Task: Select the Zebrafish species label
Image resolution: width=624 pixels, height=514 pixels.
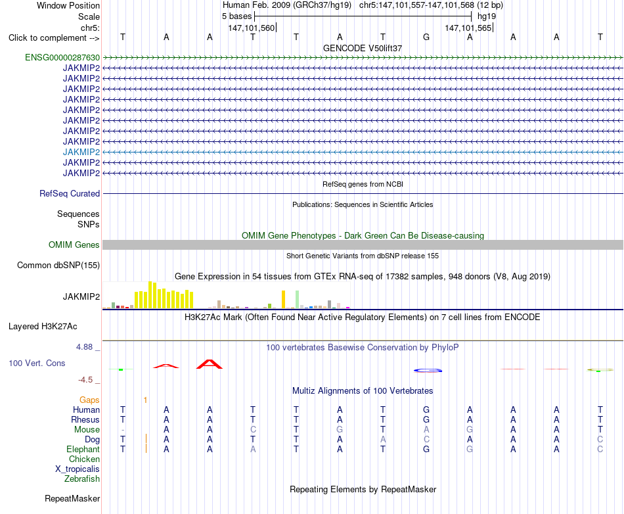Action: point(82,479)
